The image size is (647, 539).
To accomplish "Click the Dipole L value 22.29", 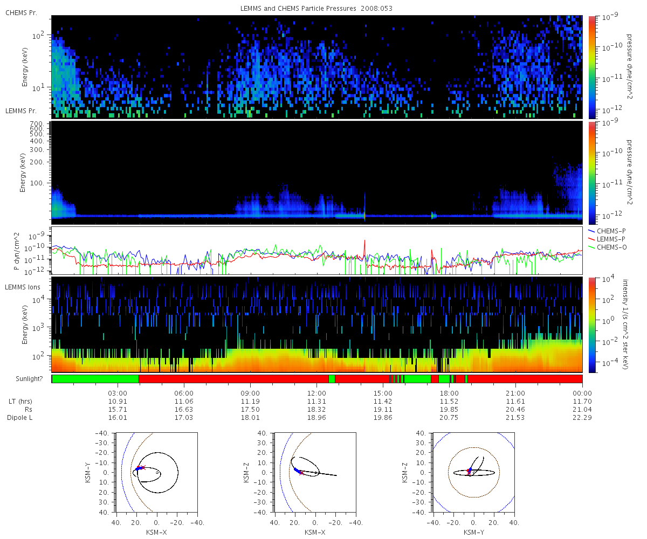I will click(x=582, y=418).
